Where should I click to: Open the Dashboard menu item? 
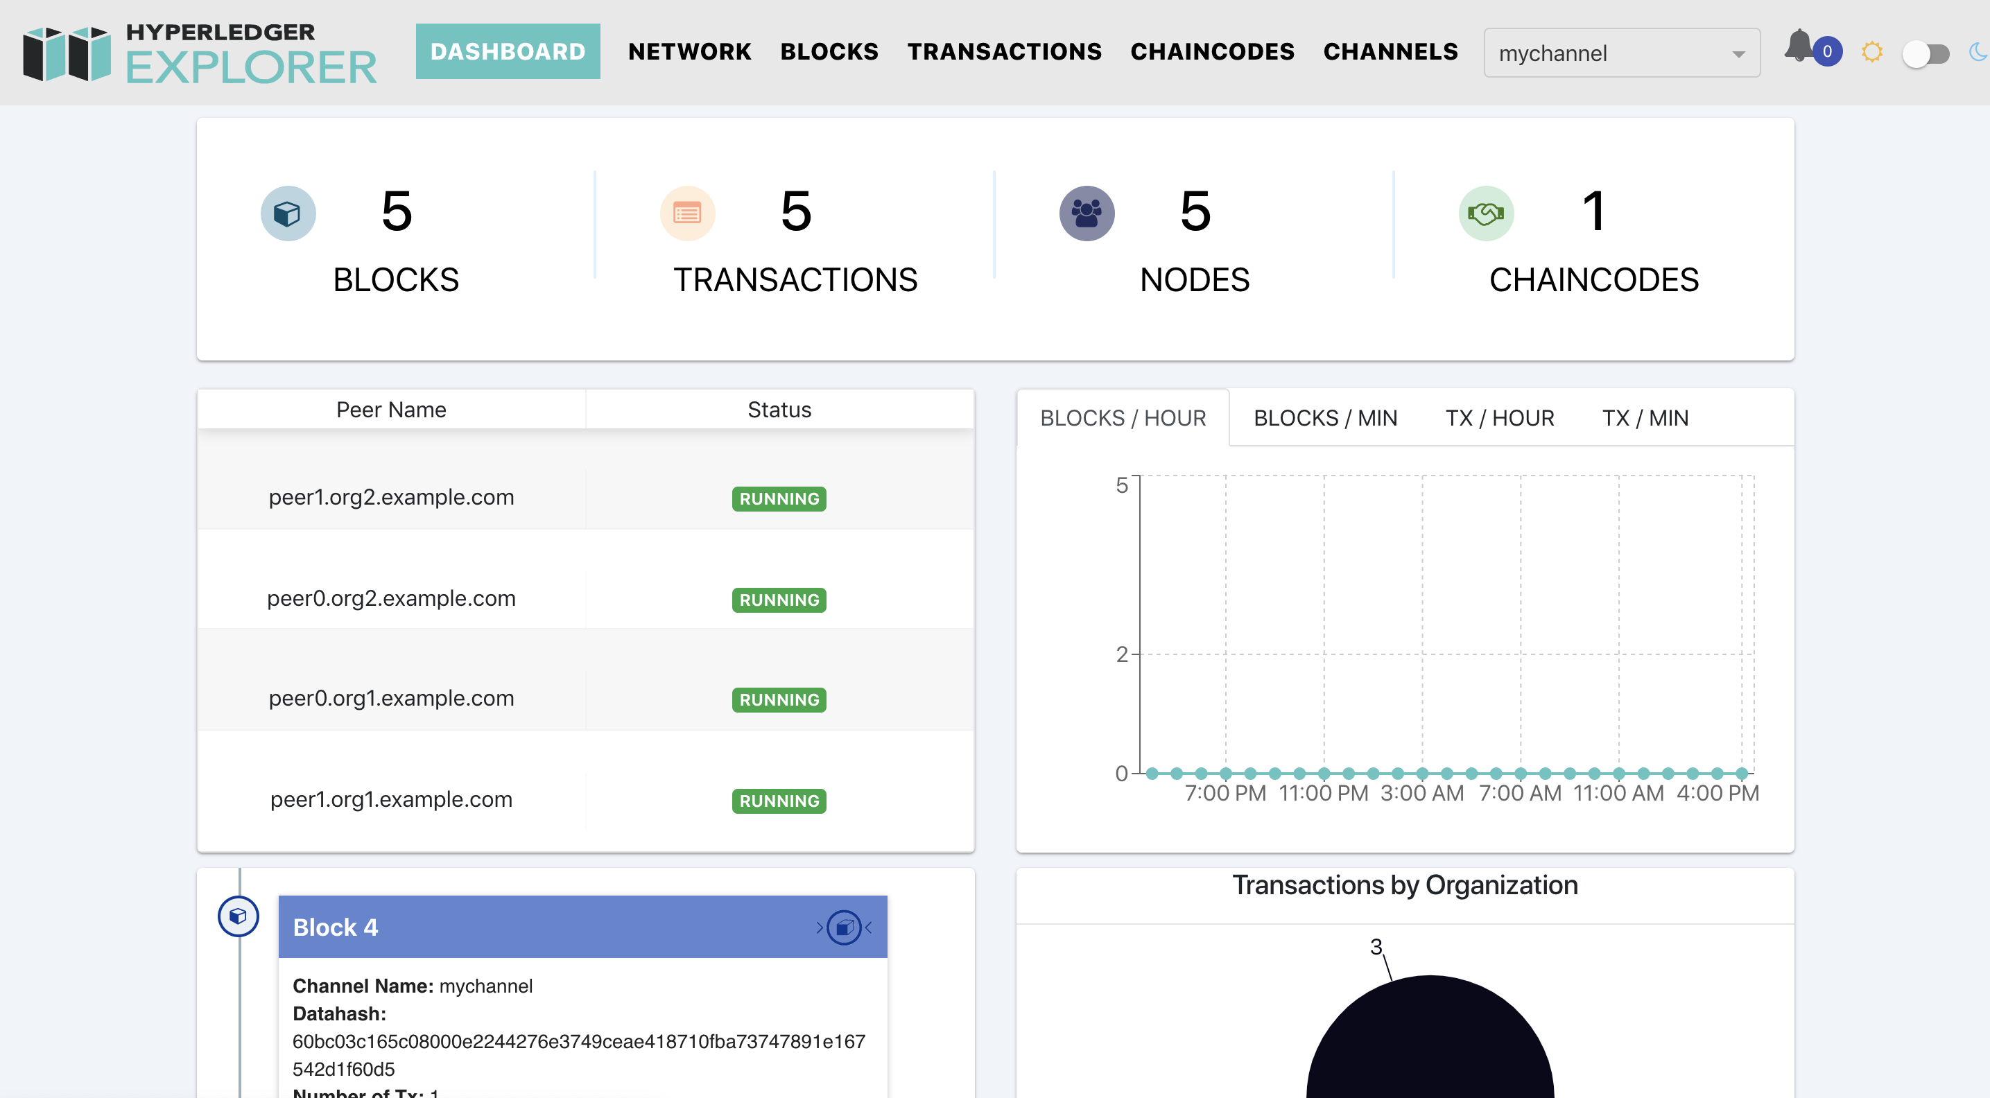(x=508, y=52)
